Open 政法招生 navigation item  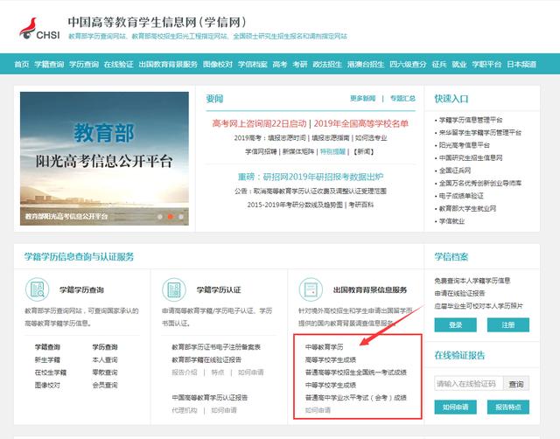pyautogui.click(x=327, y=64)
